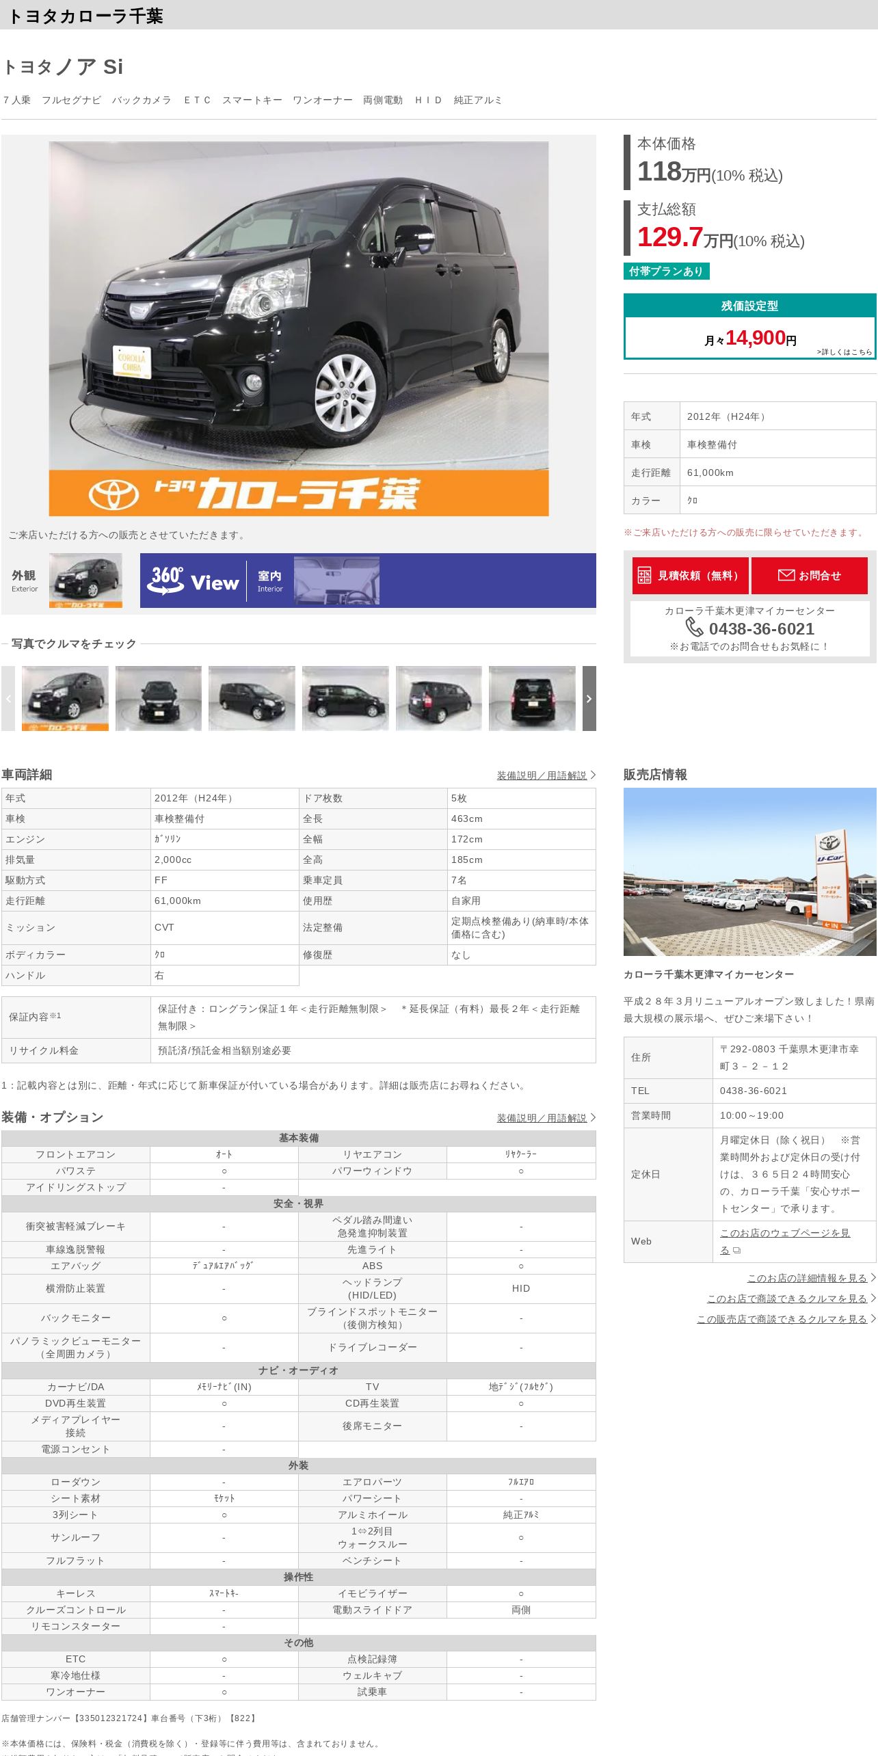The height and width of the screenshot is (1756, 878).
Task: Open sixth carousel photo, rear view
Action: pos(532,698)
